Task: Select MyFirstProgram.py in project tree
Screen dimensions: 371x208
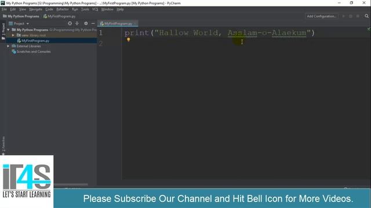Action: (x=33, y=41)
